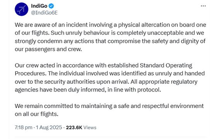Click the 1 Aug 2025 date
Screen dimensions: 210x139
(49, 127)
